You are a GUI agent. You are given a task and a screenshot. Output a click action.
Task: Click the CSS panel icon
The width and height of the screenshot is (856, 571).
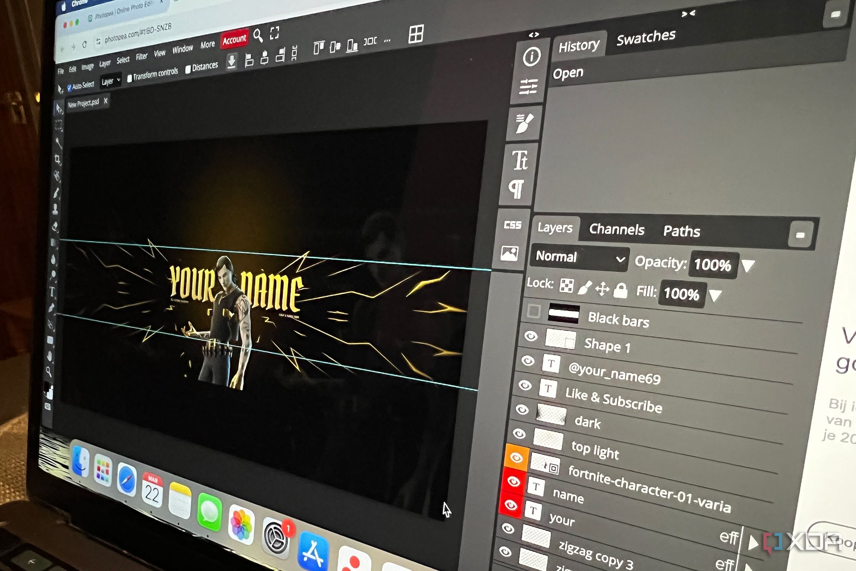[513, 225]
